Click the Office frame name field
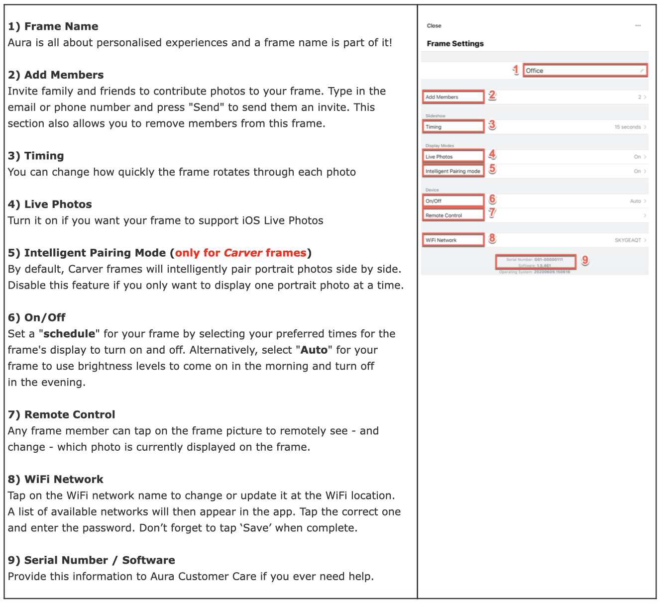Screen dimensions: 660x603 (585, 71)
